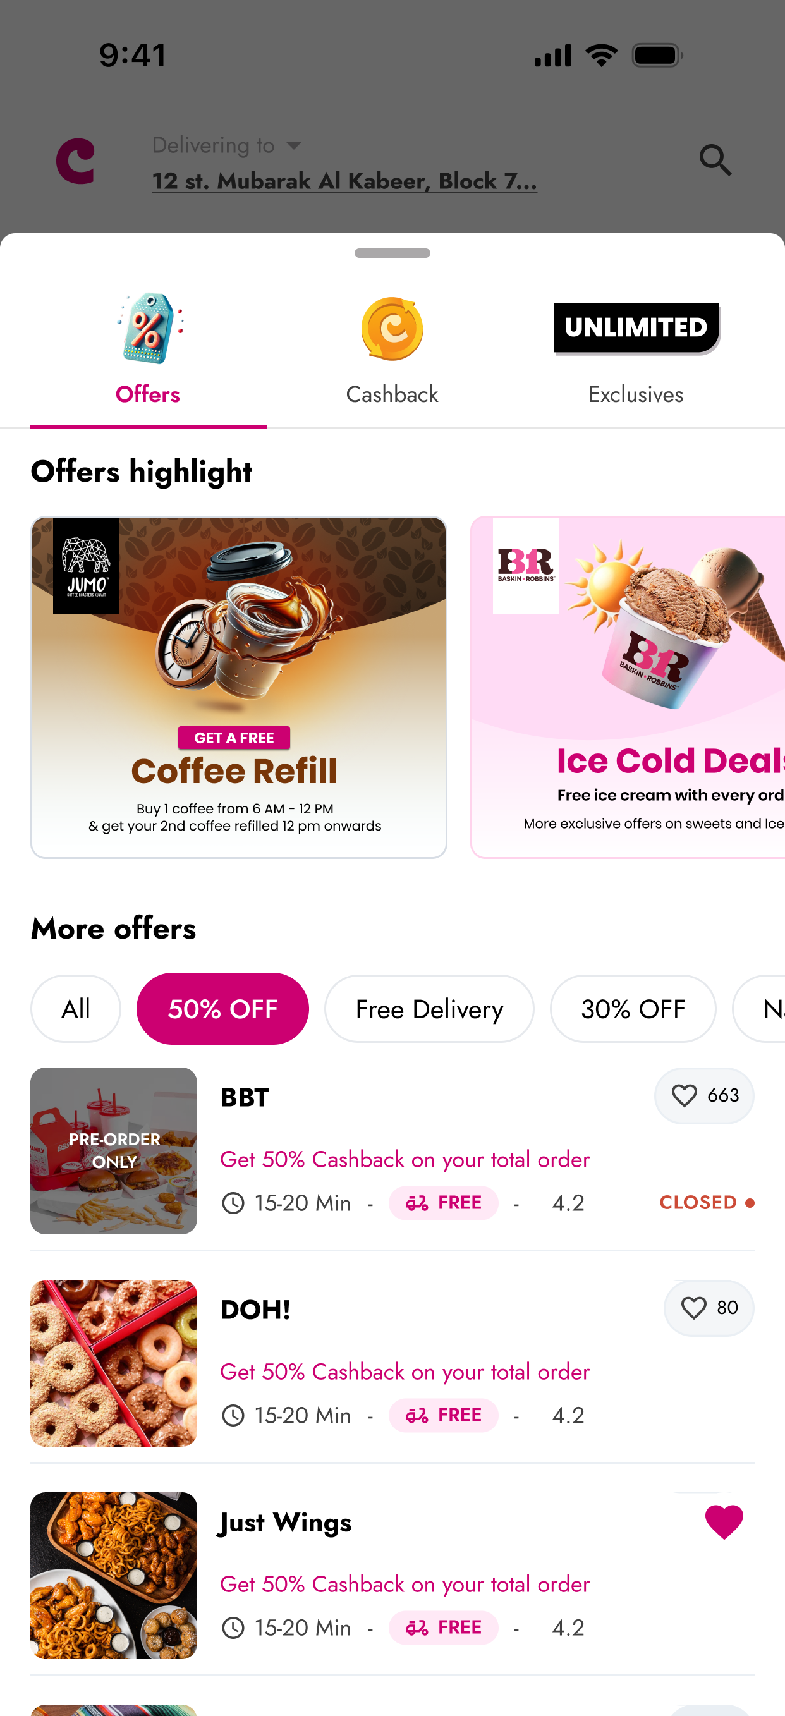Tap BBT free delivery scooter badge

(443, 1202)
